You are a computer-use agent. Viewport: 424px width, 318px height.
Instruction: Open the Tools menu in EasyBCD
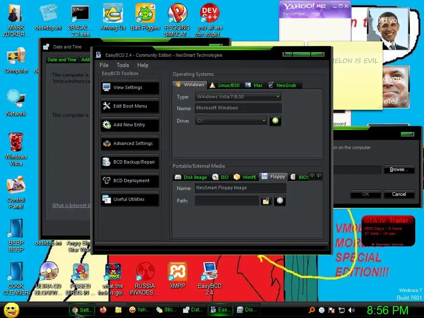pos(123,65)
